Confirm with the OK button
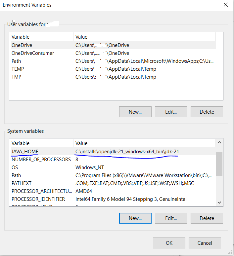This screenshot has width=234, height=256. [x=169, y=243]
